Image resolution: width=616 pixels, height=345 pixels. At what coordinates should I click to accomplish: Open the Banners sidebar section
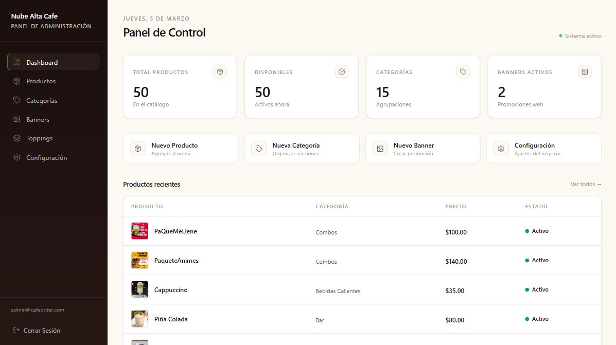point(38,120)
